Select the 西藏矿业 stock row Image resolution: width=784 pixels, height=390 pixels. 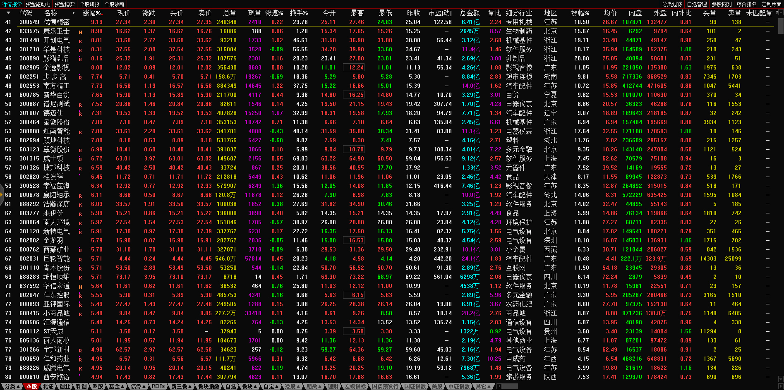coord(56,249)
